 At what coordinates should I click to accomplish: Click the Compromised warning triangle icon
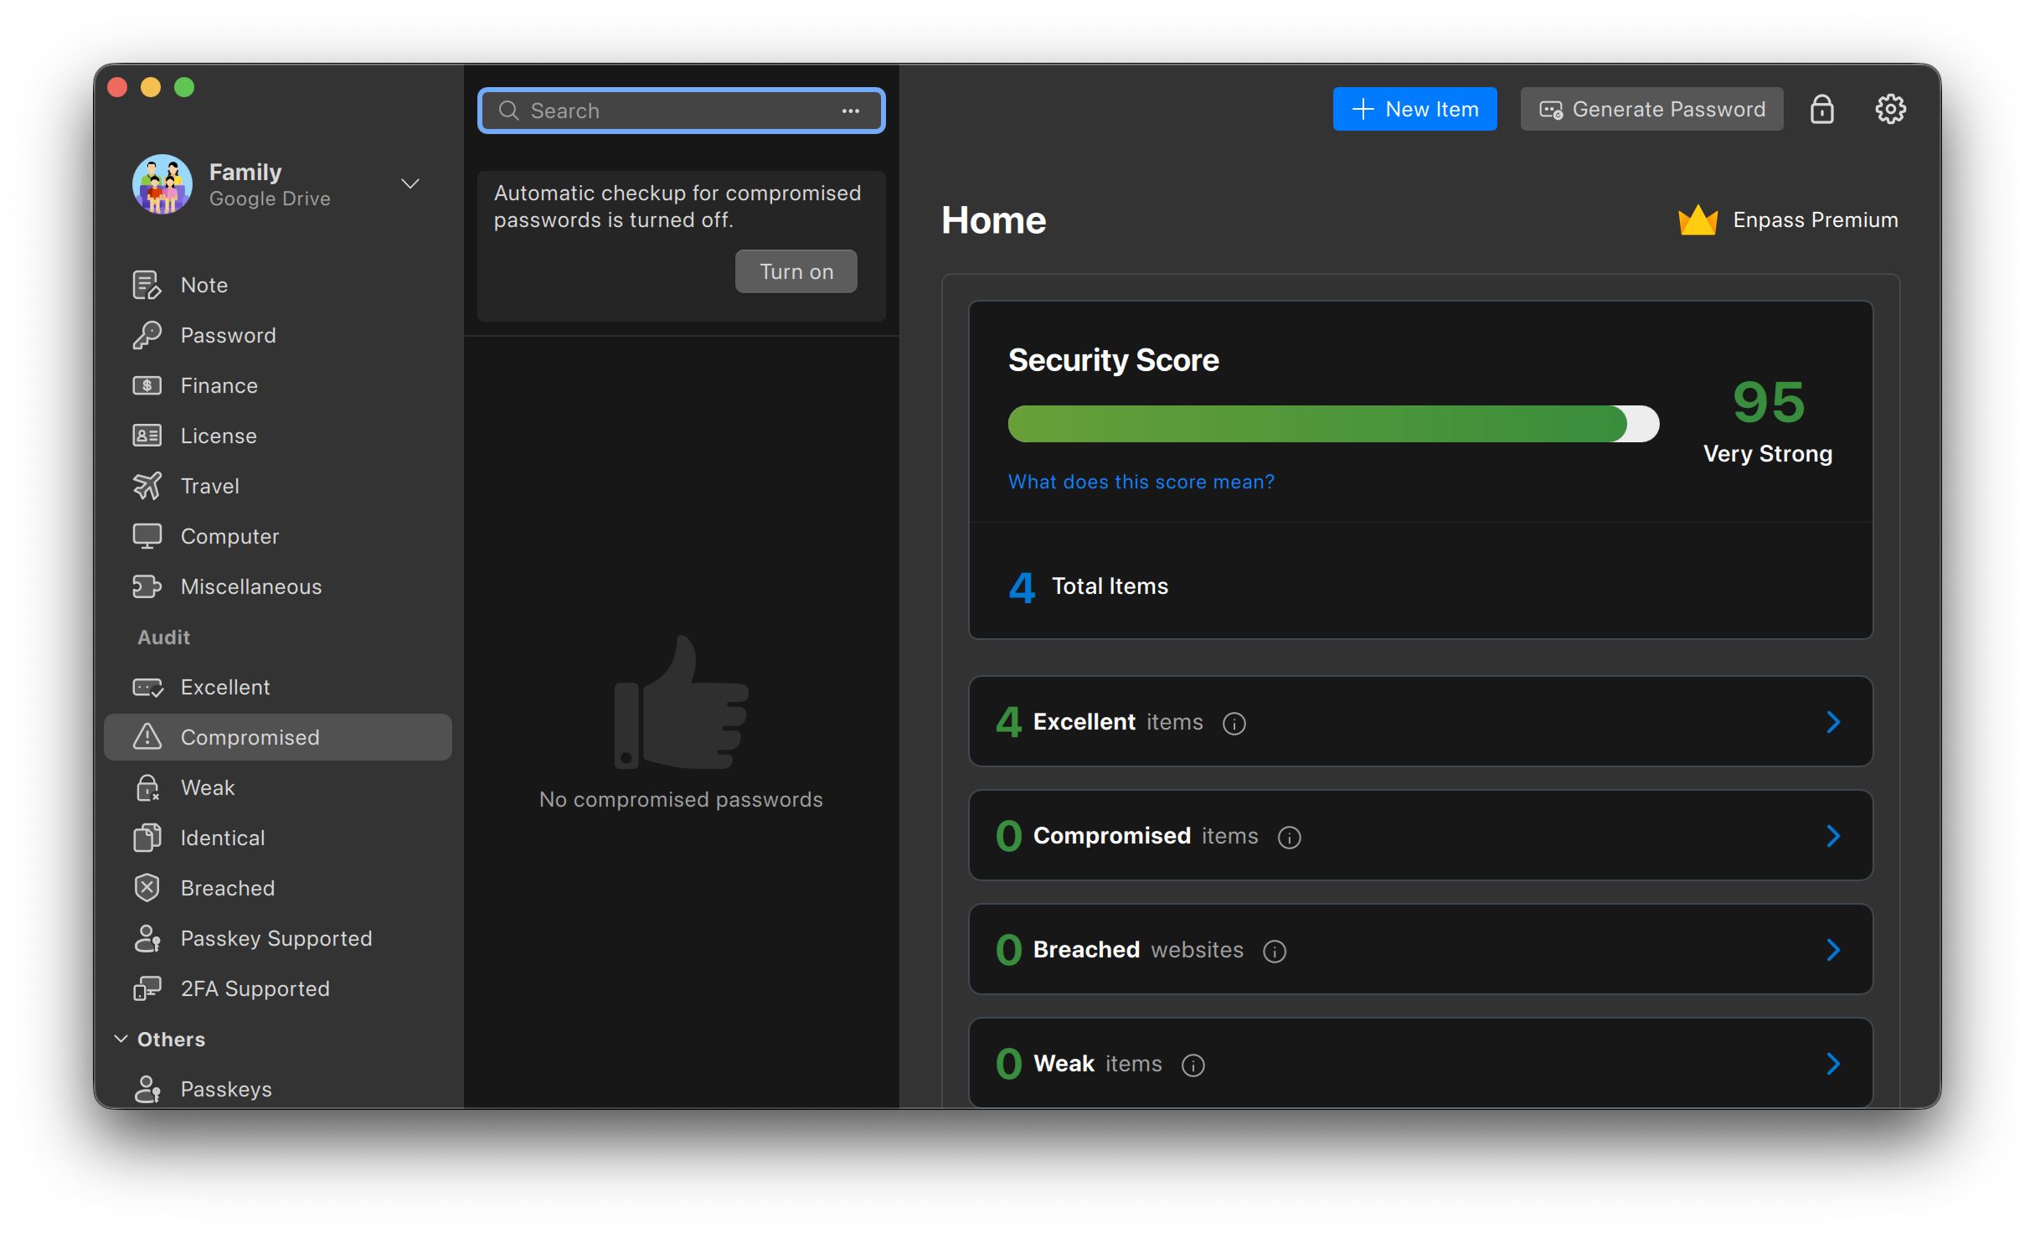[x=147, y=737]
